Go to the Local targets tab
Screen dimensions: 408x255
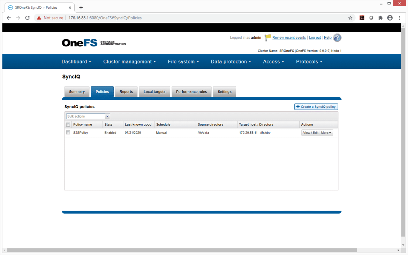coord(154,92)
